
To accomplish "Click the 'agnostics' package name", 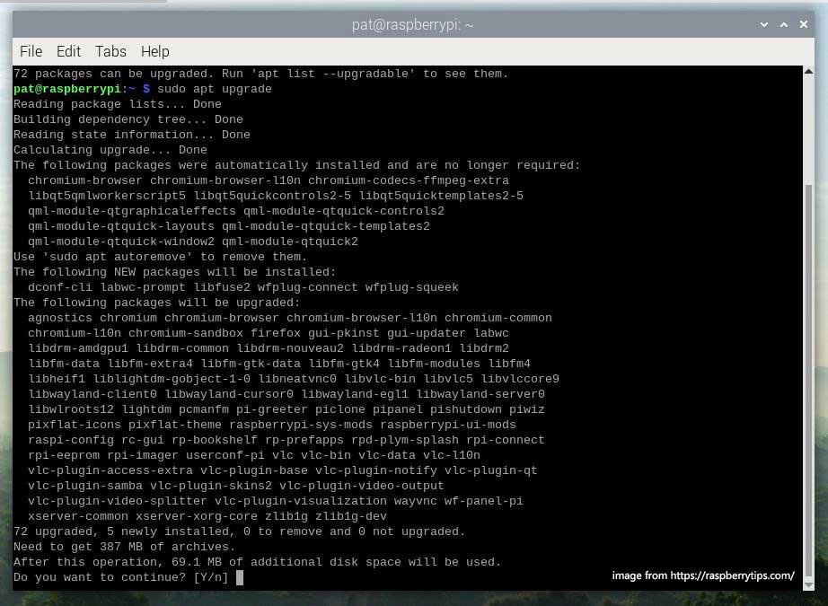I will 60,319.
